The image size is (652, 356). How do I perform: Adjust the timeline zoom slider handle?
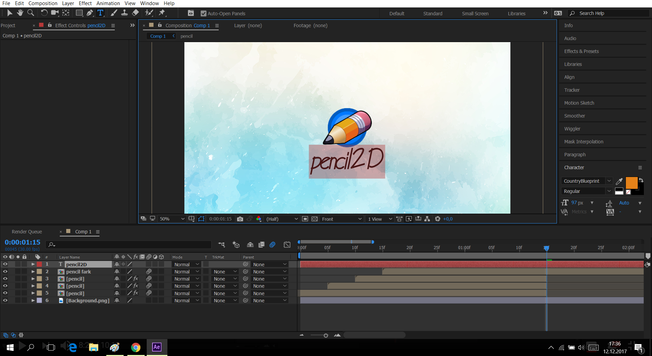tap(326, 336)
